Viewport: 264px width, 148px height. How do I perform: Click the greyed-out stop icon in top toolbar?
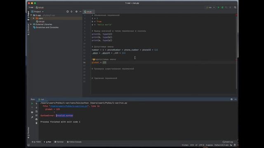230,7
